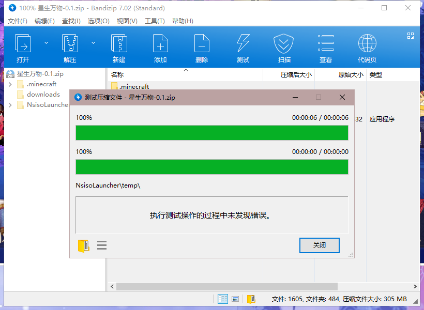Click the Extract (解压) toolbar icon
The width and height of the screenshot is (424, 310).
pos(70,43)
